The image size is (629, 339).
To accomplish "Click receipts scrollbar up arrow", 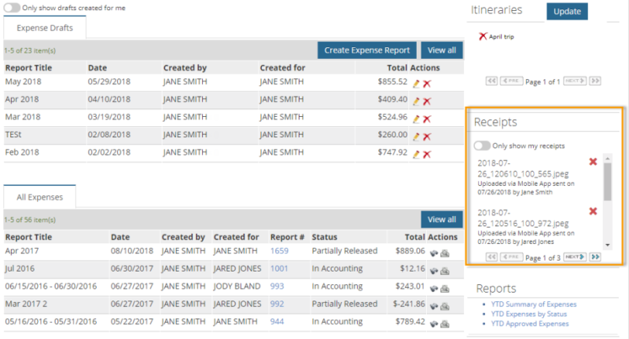I will [x=608, y=159].
